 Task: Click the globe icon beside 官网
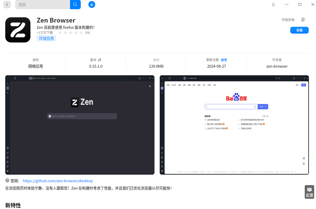[7, 181]
